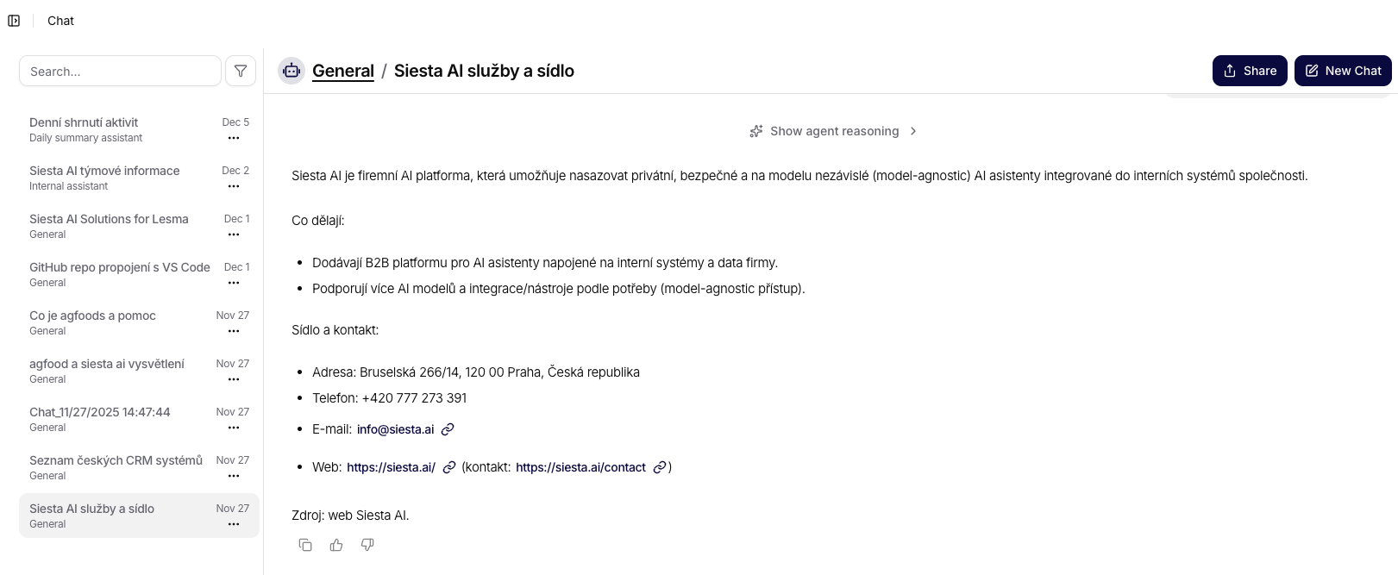Select Siesta AI Solutions for Lesma chat
Image resolution: width=1398 pixels, height=575 pixels.
(x=109, y=219)
